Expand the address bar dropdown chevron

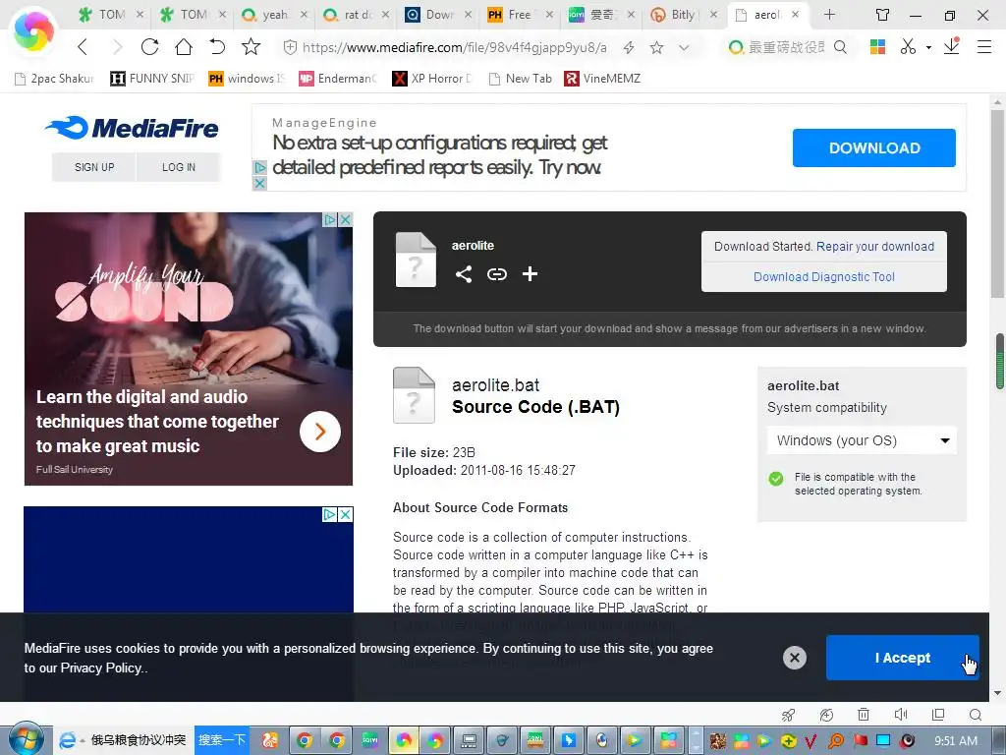tap(684, 47)
